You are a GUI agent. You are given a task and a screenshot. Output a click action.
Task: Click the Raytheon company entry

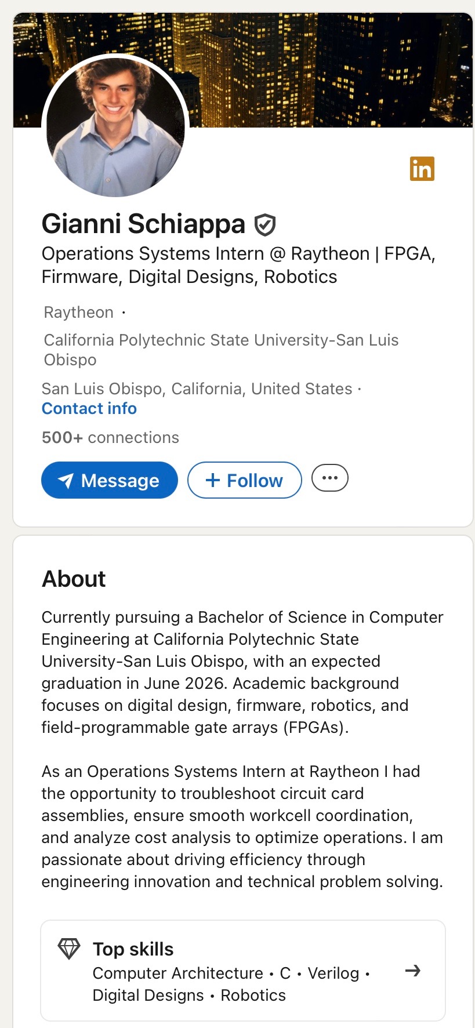(79, 313)
